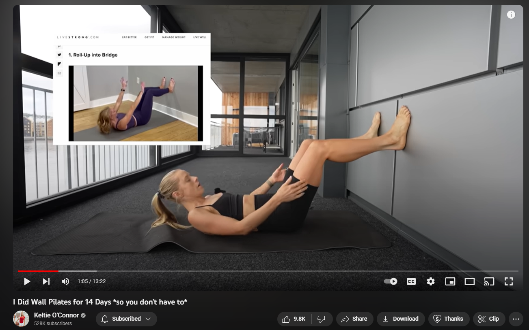The width and height of the screenshot is (529, 330).
Task: Open the video settings gear
Action: (430, 281)
